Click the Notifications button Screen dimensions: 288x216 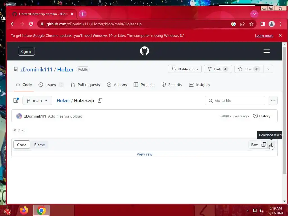click(184, 69)
